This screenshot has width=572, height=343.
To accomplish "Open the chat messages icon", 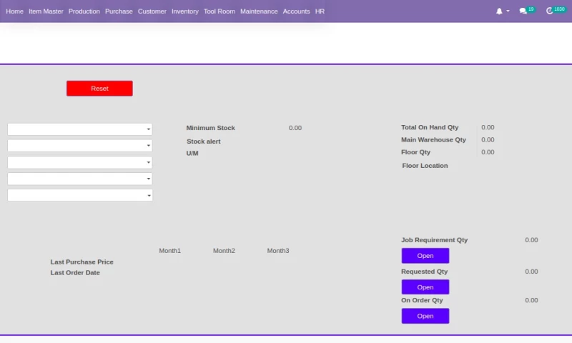I will coord(523,11).
